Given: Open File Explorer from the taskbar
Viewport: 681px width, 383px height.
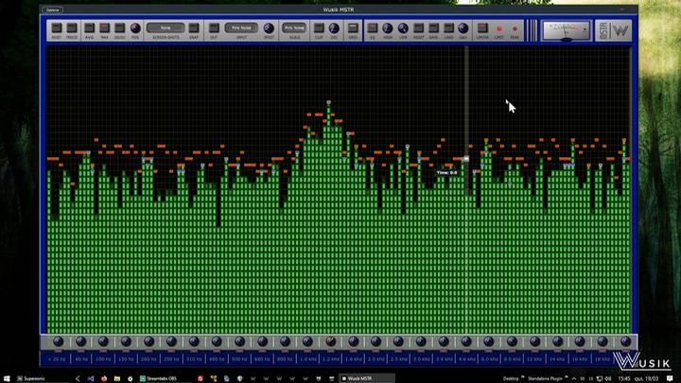Looking at the screenshot, I should pyautogui.click(x=117, y=378).
